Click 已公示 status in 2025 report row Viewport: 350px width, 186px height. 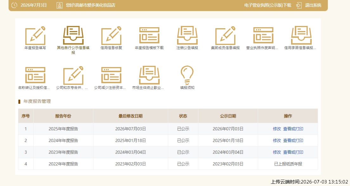[183, 129]
